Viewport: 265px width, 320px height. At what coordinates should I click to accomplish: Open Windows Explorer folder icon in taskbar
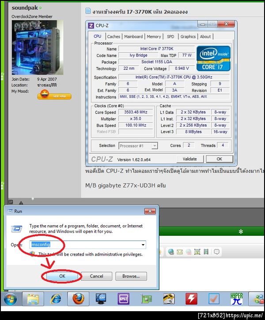(x=33, y=299)
